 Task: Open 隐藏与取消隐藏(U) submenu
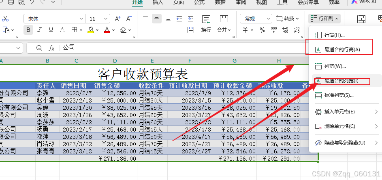pyautogui.click(x=347, y=143)
